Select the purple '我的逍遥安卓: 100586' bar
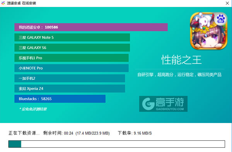 (91, 27)
